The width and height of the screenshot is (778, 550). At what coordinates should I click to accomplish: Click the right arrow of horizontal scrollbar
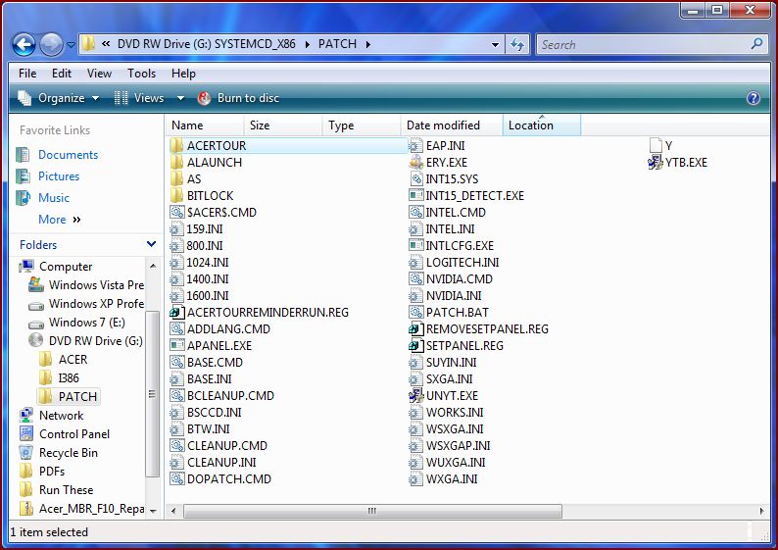(762, 511)
